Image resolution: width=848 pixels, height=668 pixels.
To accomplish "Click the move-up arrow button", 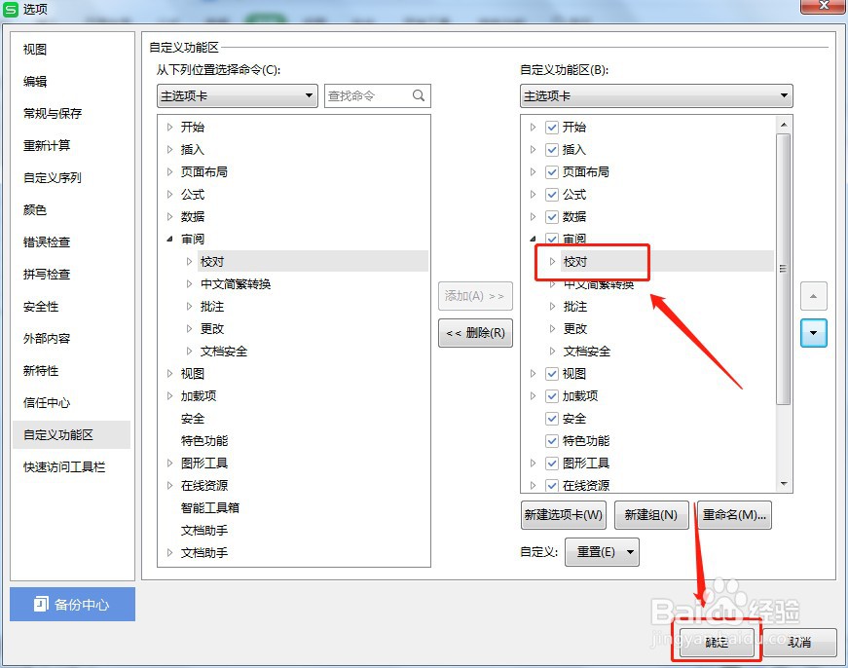I will 813,296.
